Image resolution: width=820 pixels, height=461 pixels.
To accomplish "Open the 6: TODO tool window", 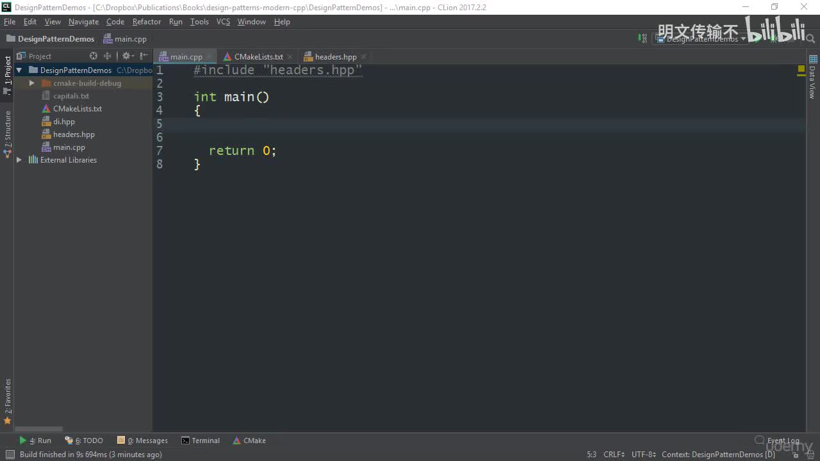I will [84, 441].
